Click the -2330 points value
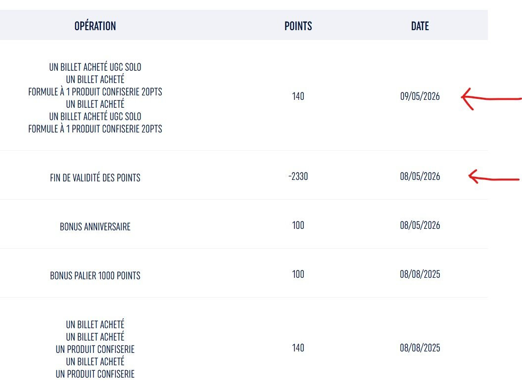The height and width of the screenshot is (388, 522). tap(298, 176)
